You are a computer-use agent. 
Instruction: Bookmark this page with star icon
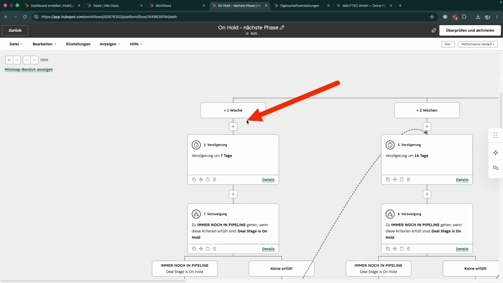[432, 17]
